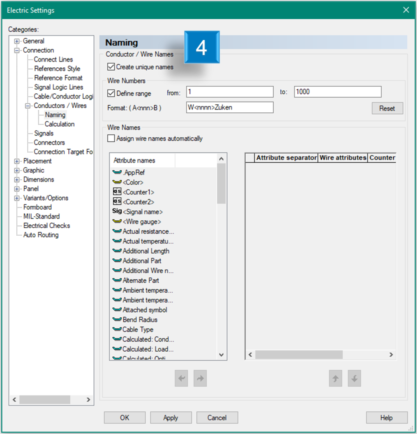The height and width of the screenshot is (434, 417).
Task: Disable the Define range option
Action: tap(110, 92)
